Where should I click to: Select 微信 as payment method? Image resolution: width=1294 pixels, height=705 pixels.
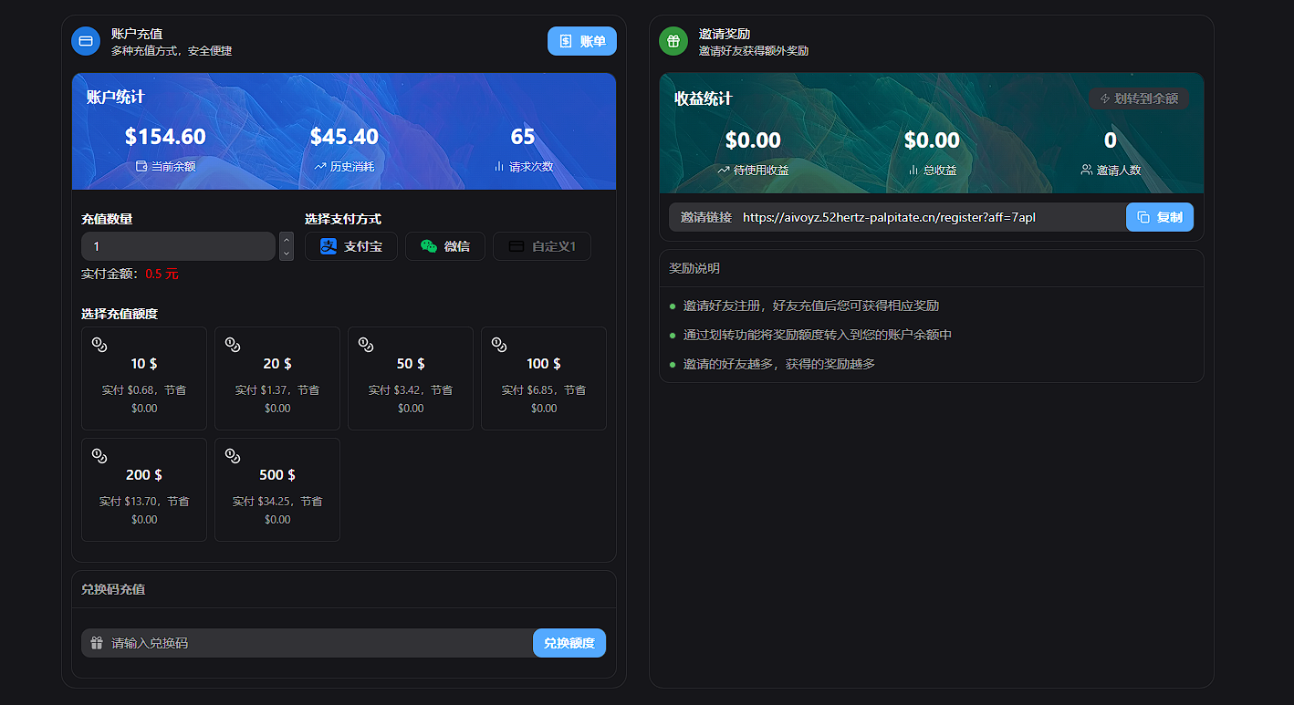point(445,246)
